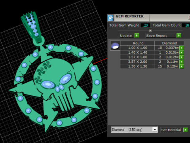The width and height of the screenshot is (190, 143).
Task: Click green arrow next to Set Material
Action: tap(185, 130)
